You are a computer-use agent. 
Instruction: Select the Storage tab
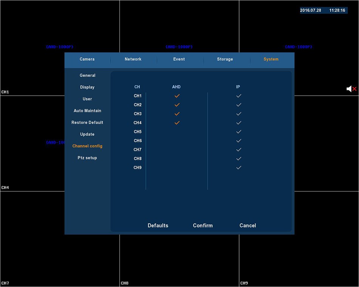point(225,59)
